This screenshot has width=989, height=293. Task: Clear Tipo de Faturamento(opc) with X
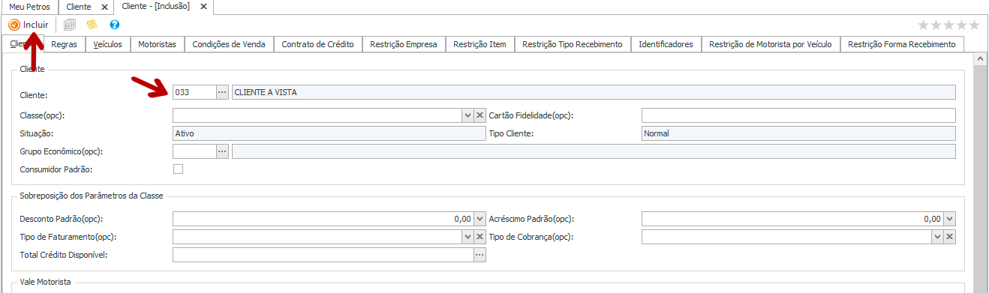(x=480, y=237)
